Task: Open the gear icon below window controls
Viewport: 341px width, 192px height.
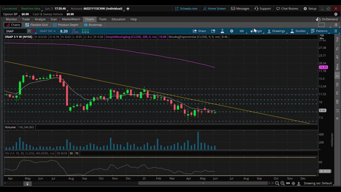Action: pyautogui.click(x=336, y=14)
